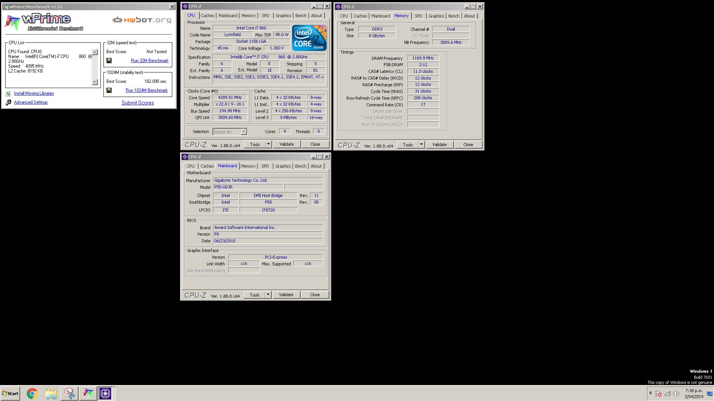714x401 pixels.
Task: Click the 182.098 sec best score
Action: [x=155, y=81]
